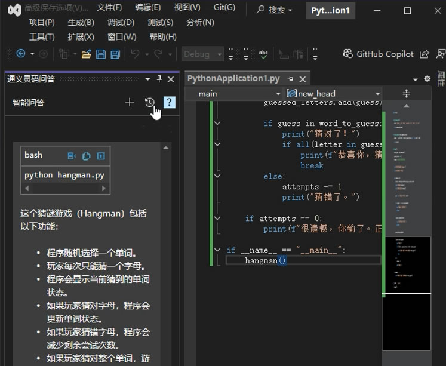Screen dimensions: 446x366
Task: Navigate backward with the back arrow icon
Action: tap(21, 54)
